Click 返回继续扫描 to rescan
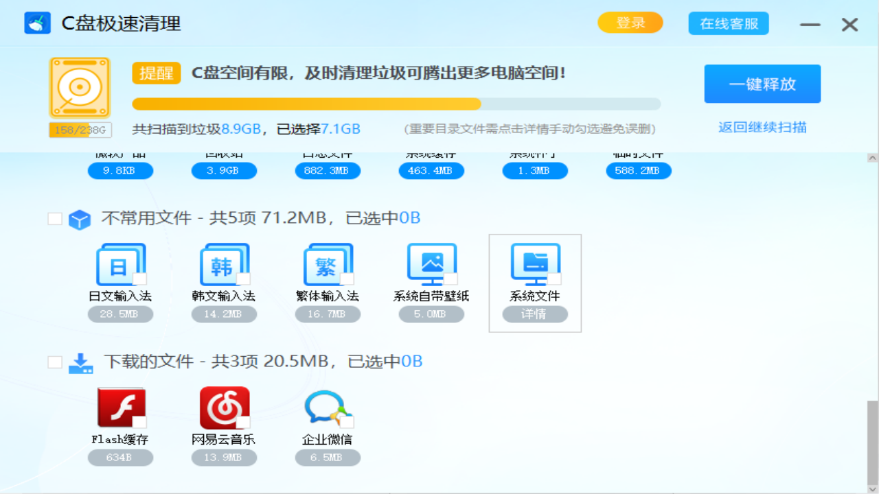This screenshot has width=879, height=494. point(762,128)
